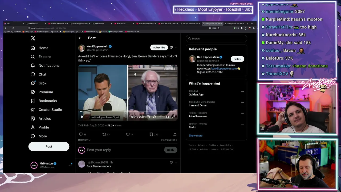The width and height of the screenshot is (341, 192).
Task: Open the Federal Register bookmark
Action: tap(71, 32)
